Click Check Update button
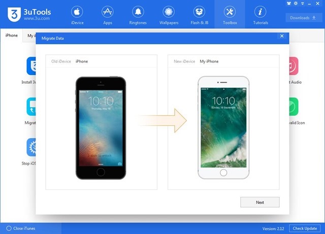 (x=305, y=228)
